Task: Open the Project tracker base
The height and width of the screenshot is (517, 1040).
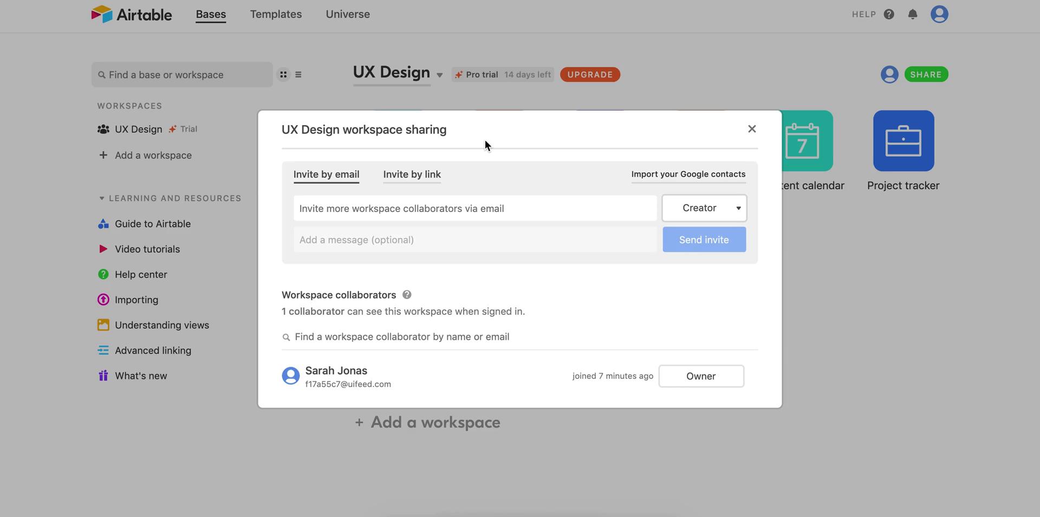Action: pyautogui.click(x=903, y=141)
